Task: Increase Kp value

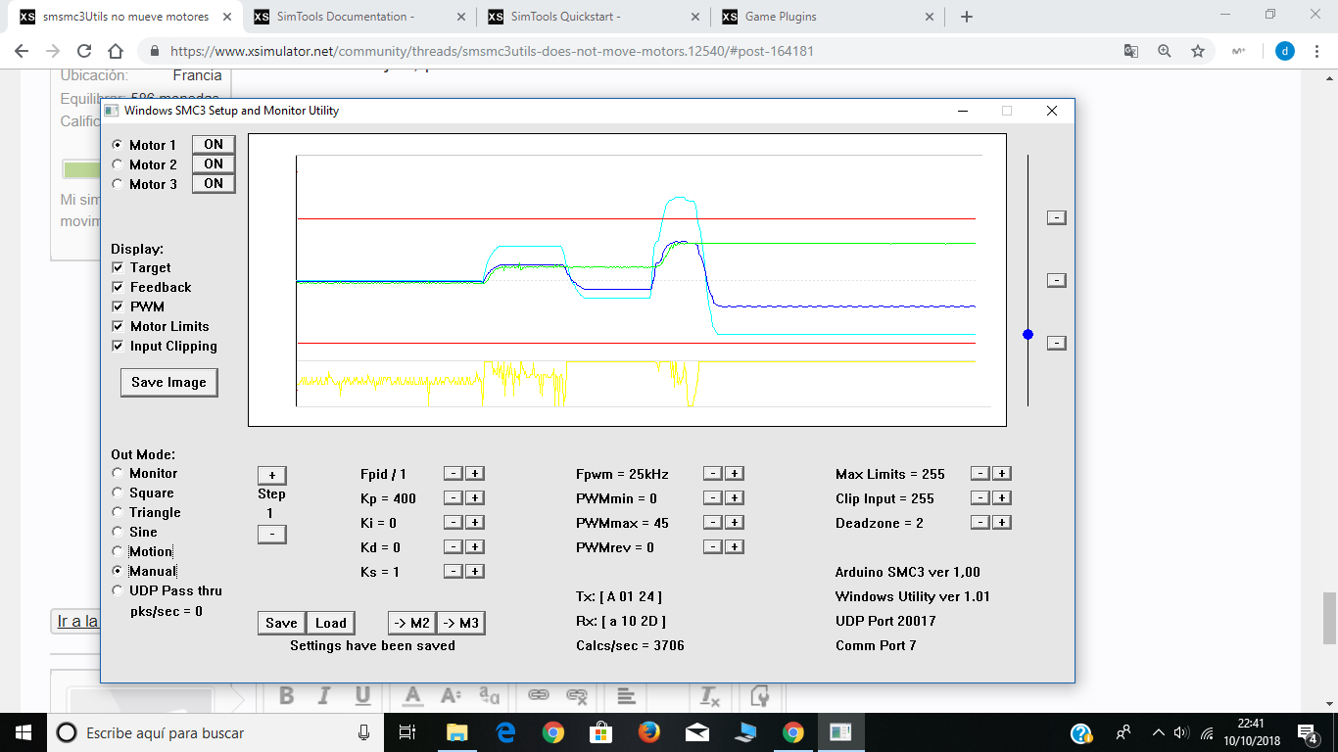Action: click(x=474, y=497)
